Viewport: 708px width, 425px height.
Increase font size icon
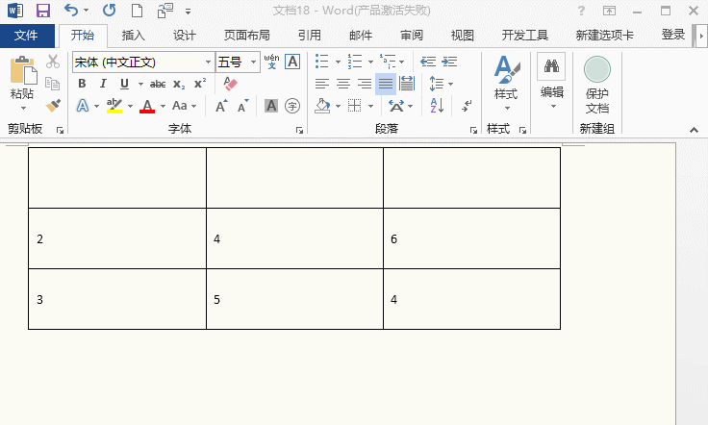click(x=221, y=106)
